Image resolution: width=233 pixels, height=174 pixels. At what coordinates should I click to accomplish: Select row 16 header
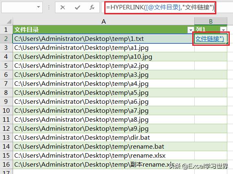coord(6,164)
